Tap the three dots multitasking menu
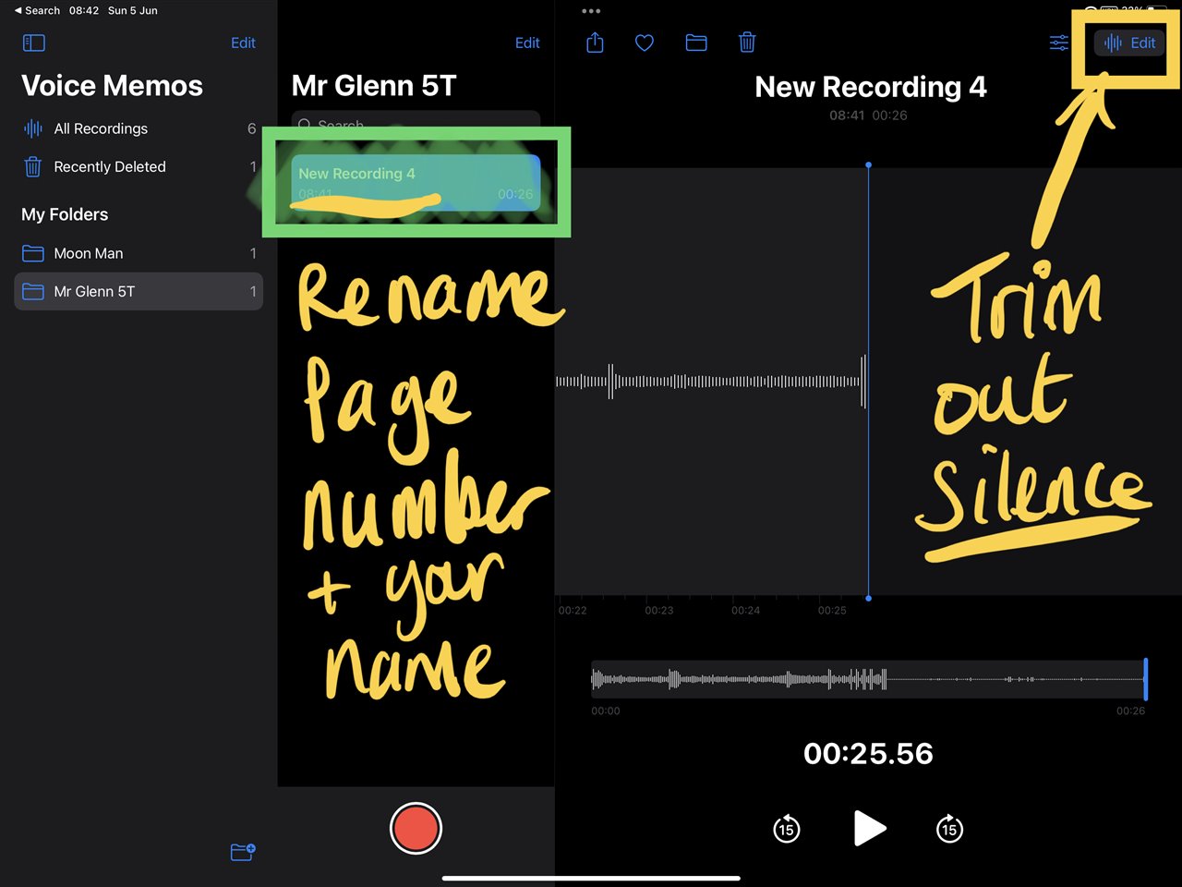Screen dimensions: 1182x887 (591, 11)
